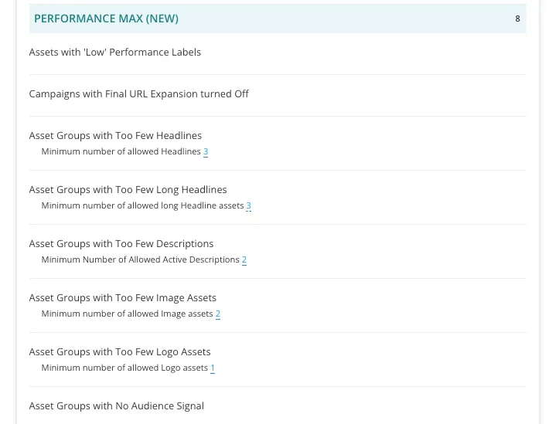Open Asset Groups with Too Few Long Headlines

(x=128, y=190)
